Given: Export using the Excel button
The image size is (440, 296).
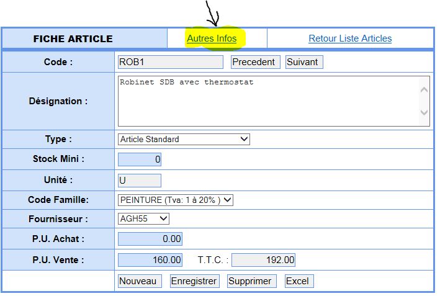Looking at the screenshot, I should 299,281.
